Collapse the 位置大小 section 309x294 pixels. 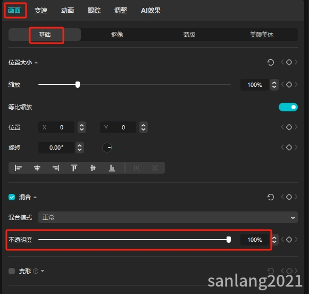click(36, 62)
